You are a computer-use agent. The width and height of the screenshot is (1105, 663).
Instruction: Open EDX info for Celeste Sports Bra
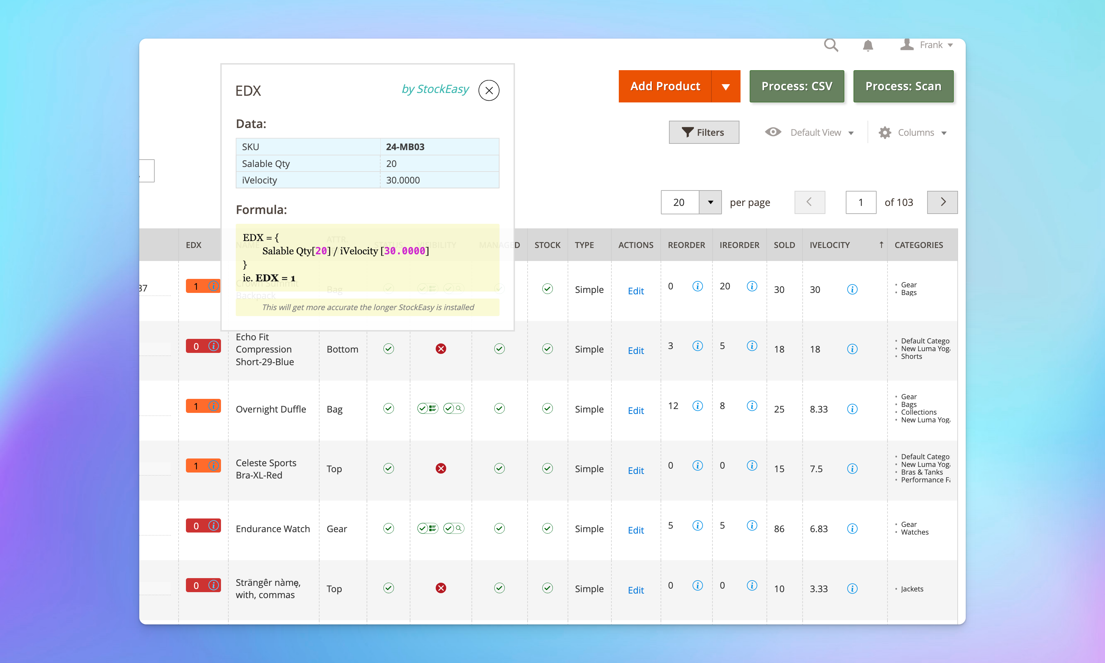pyautogui.click(x=214, y=466)
